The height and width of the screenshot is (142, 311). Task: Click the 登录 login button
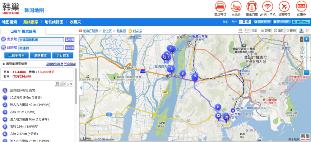click(245, 22)
